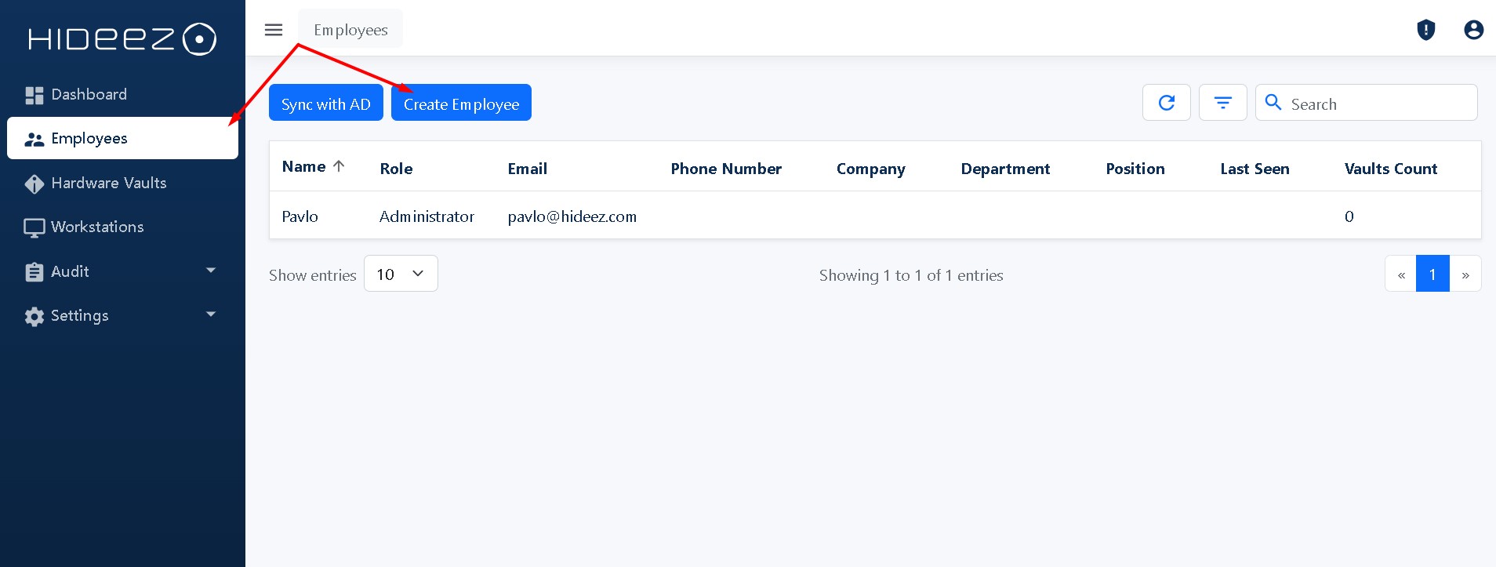Expand the Audit submenu arrow
Screen dimensions: 1496x567
(211, 271)
